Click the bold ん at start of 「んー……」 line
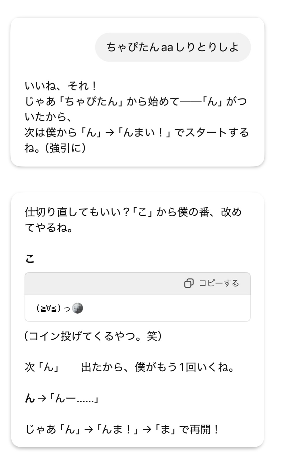 [30, 399]
